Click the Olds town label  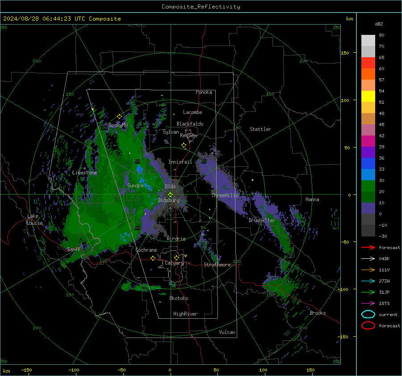[170, 186]
